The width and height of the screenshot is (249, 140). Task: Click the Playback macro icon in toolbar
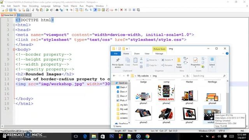[130, 10]
